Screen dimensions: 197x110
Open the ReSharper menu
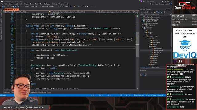[x=47, y=4]
